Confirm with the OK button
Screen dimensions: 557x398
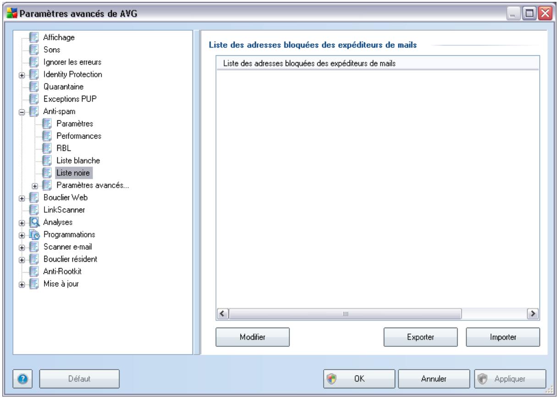[359, 379]
